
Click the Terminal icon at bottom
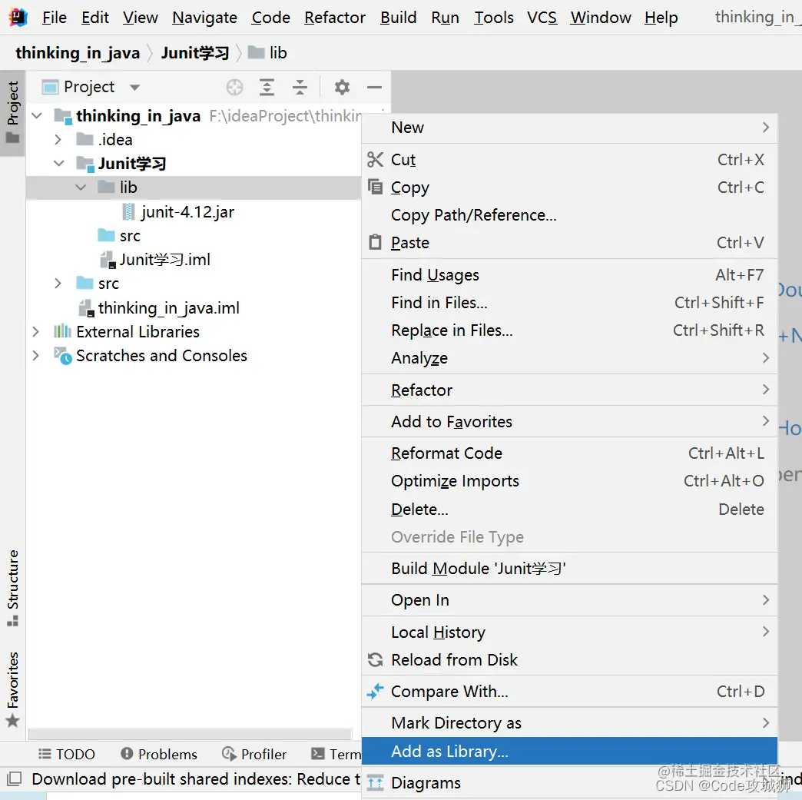[317, 753]
